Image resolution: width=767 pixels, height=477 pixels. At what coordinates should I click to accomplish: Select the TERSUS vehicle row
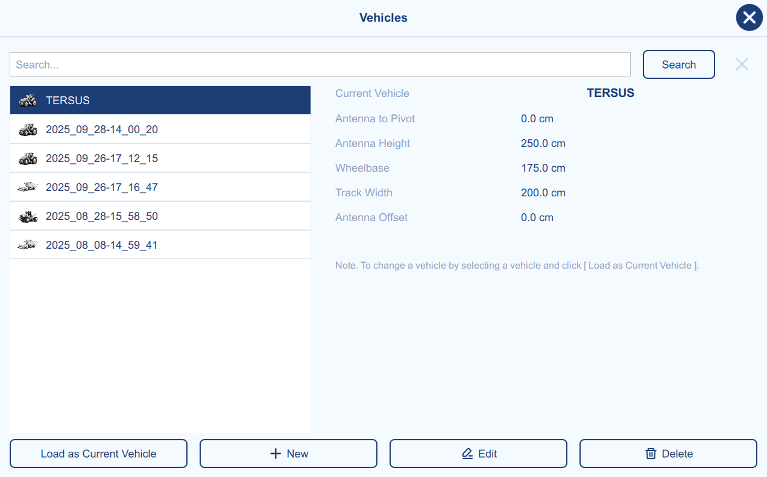point(160,100)
